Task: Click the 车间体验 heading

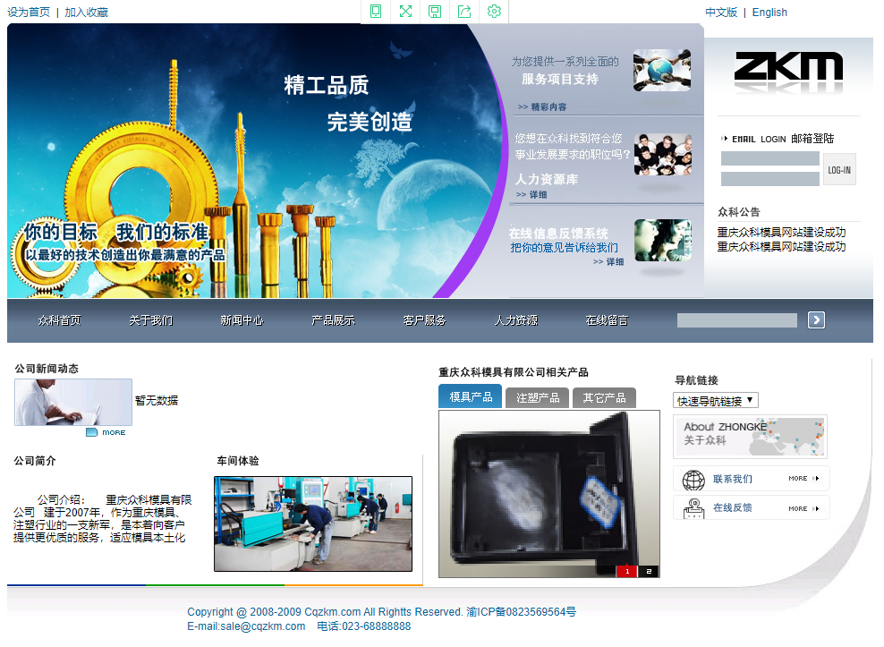Action: point(238,461)
